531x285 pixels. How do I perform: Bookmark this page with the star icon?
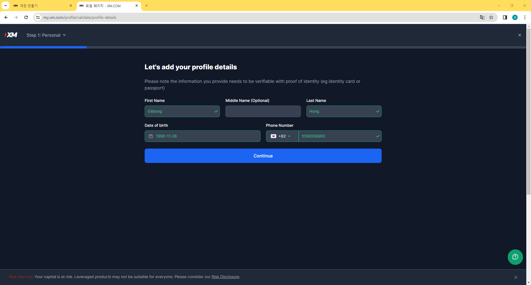coord(491,17)
